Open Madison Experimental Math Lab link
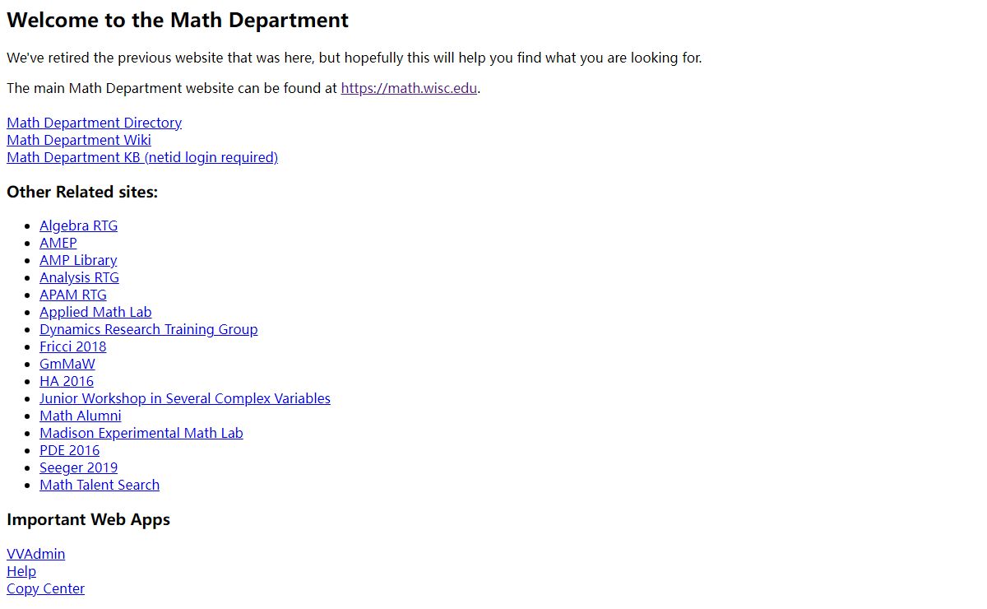This screenshot has width=987, height=609. (x=141, y=433)
